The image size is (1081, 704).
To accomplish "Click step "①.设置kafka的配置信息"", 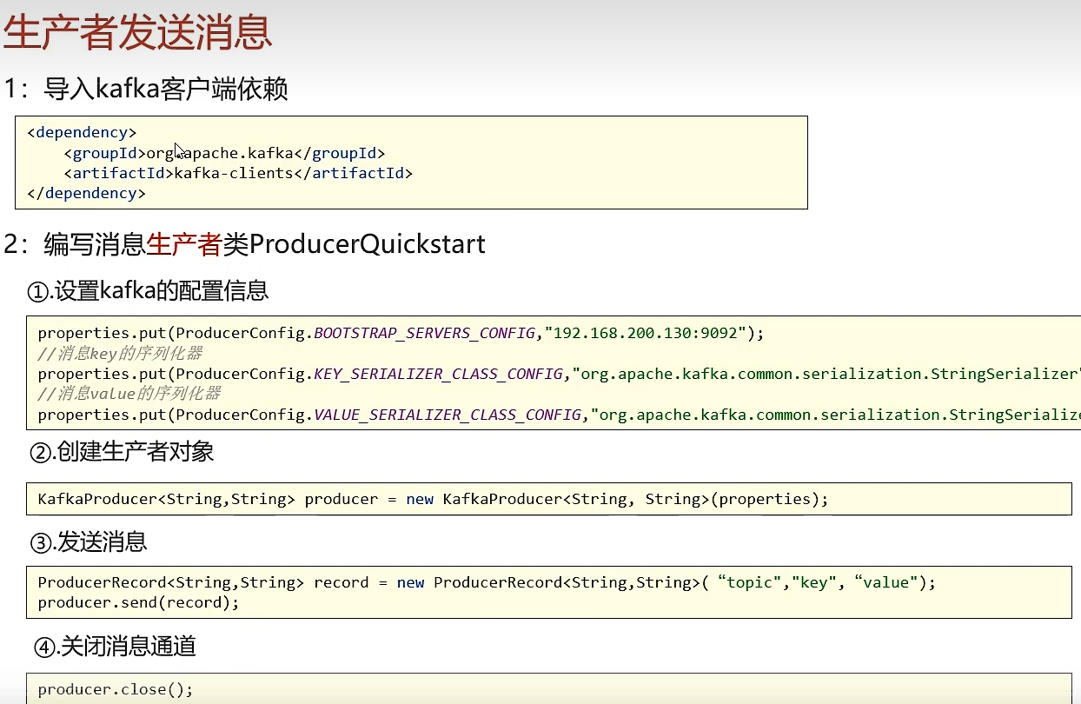I will [x=149, y=290].
